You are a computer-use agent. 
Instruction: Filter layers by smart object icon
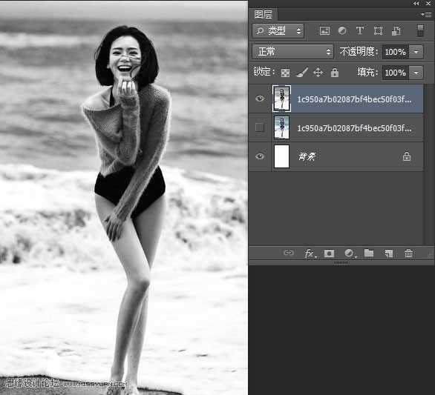396,30
